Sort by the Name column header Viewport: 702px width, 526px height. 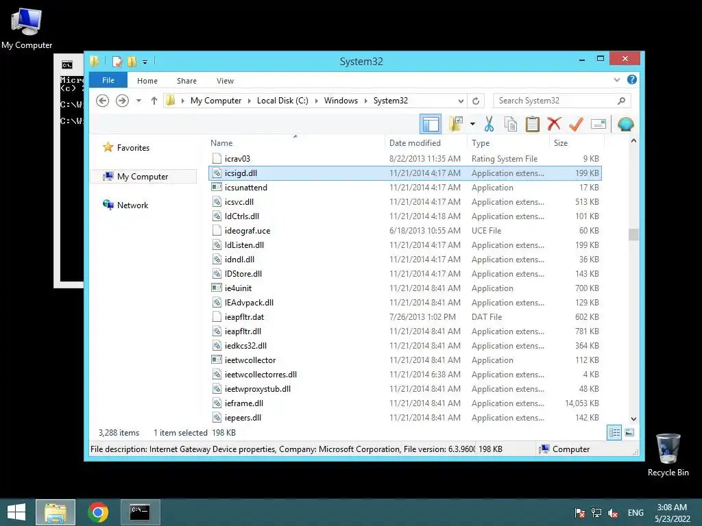[295, 143]
